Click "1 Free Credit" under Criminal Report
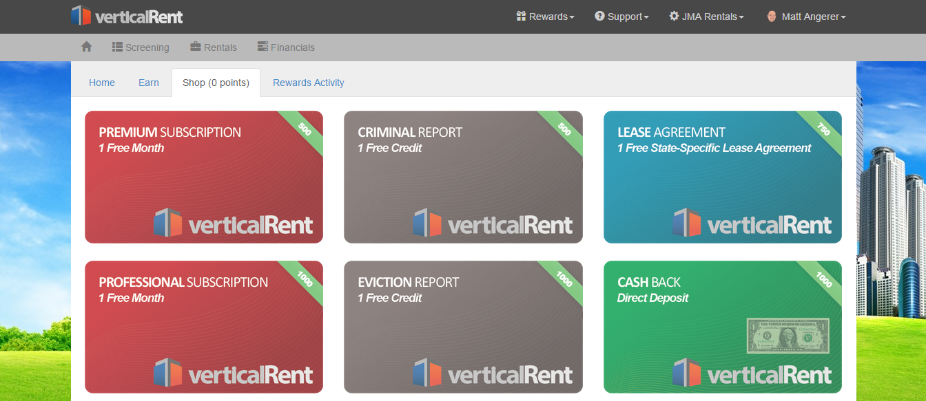Viewport: 926px width, 401px height. [389, 148]
